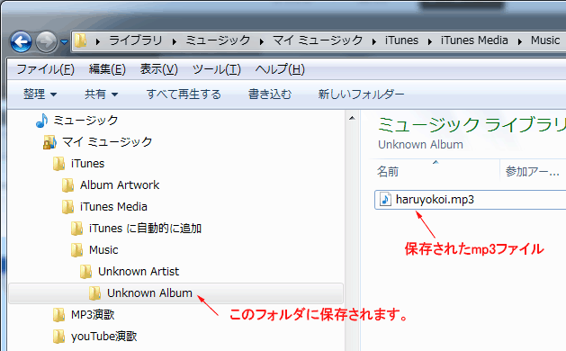Click the Album Artwork folder icon
The height and width of the screenshot is (351, 566).
67,185
